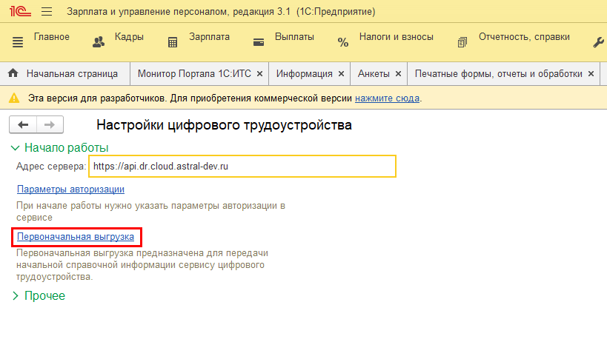Open the Выплаты section
Image resolution: width=607 pixels, height=342 pixels.
coord(284,38)
